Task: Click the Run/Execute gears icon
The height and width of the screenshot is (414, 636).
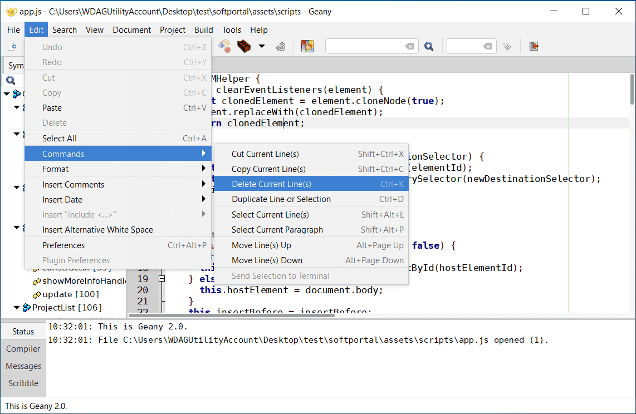Action: 280,47
